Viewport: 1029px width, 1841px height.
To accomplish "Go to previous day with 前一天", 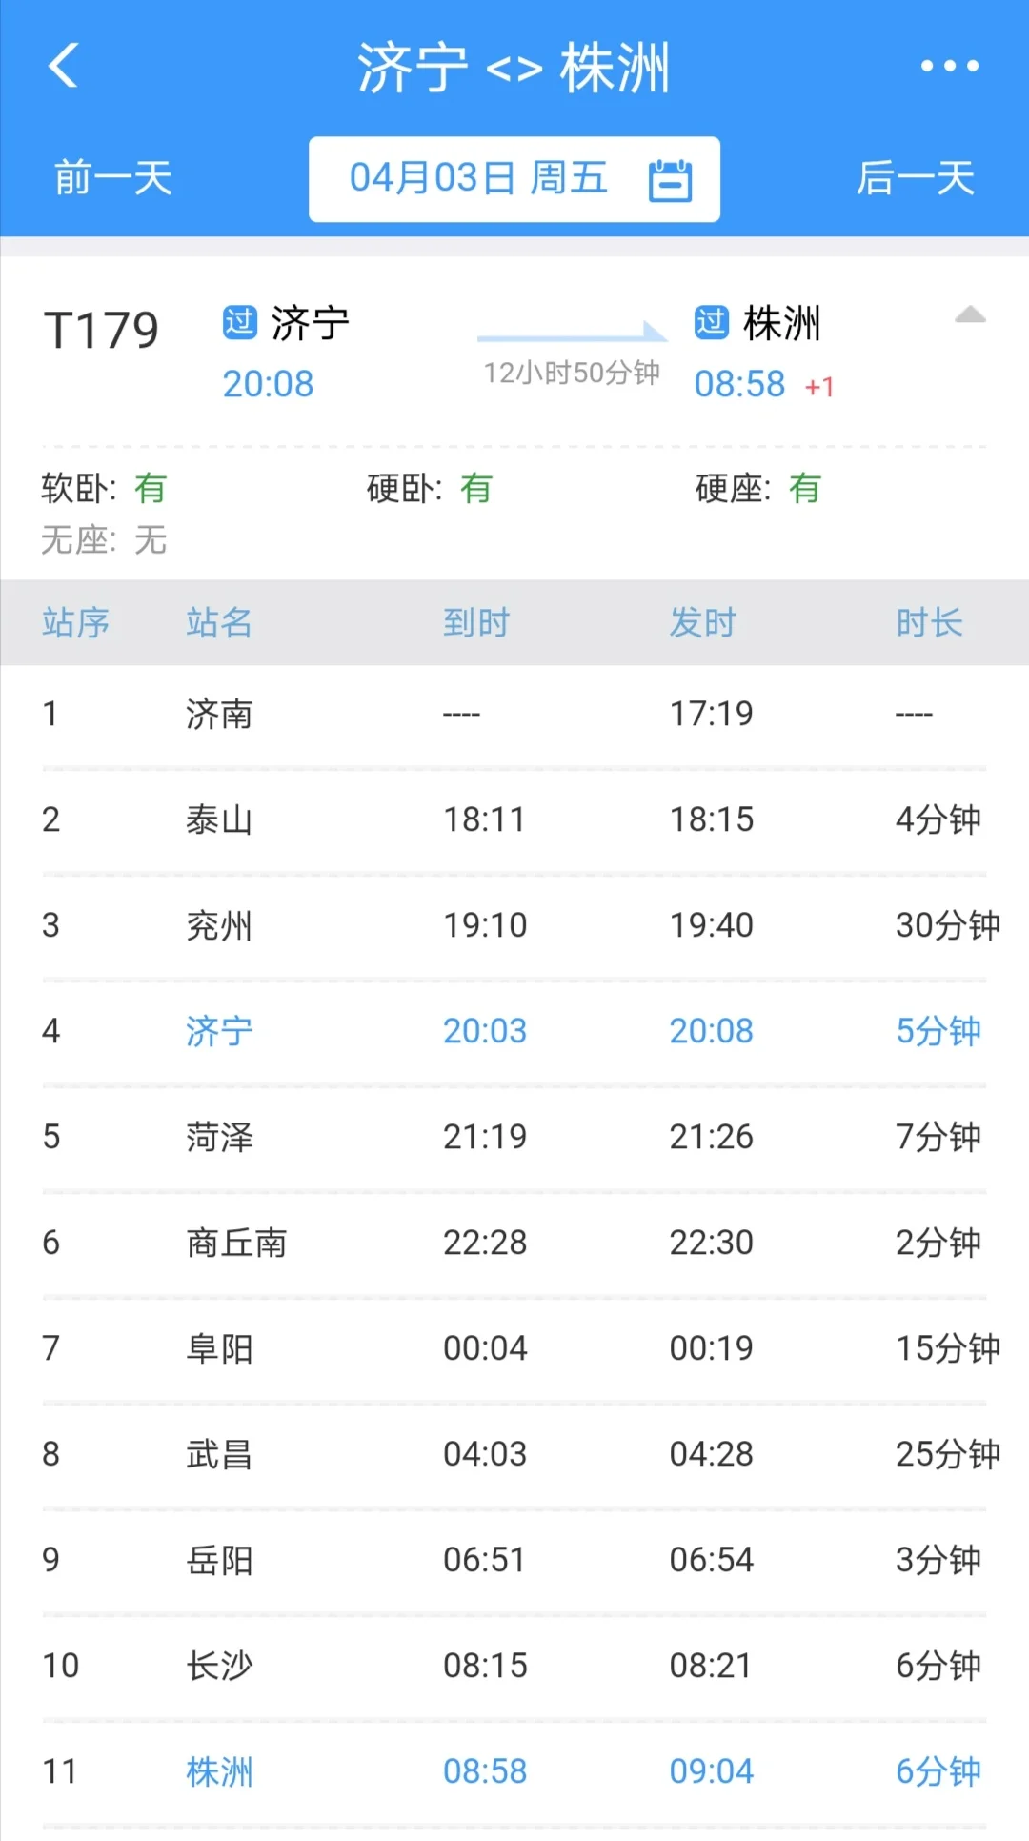I will click(111, 178).
